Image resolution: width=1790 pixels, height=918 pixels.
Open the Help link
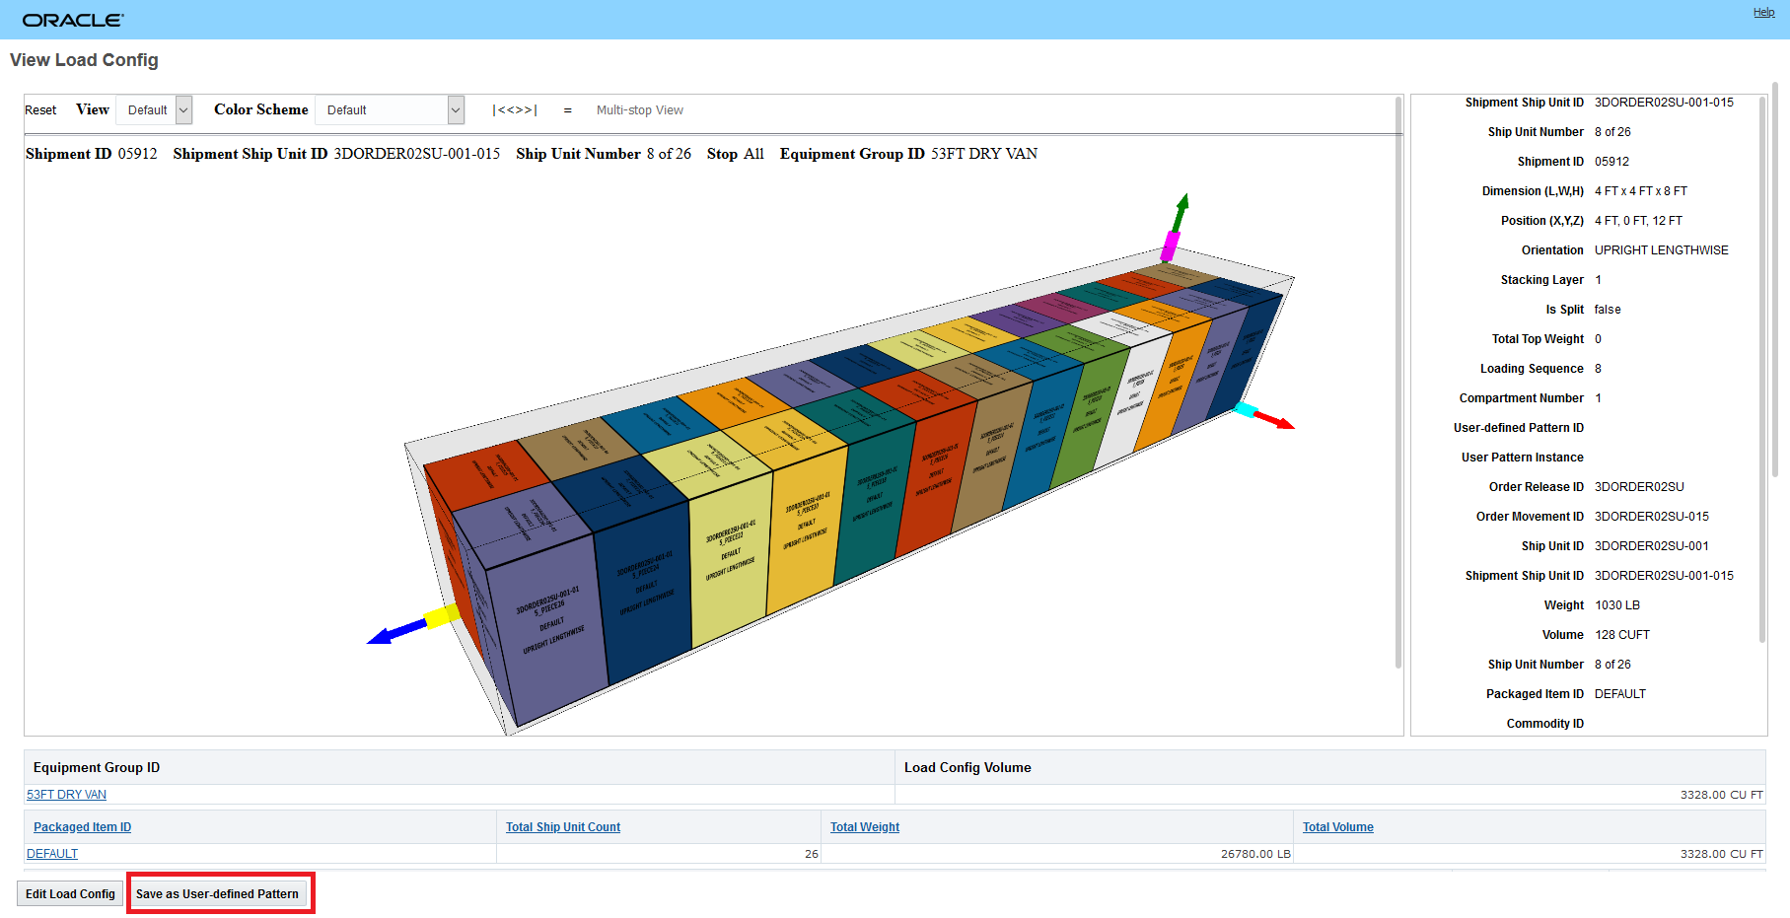[1763, 12]
